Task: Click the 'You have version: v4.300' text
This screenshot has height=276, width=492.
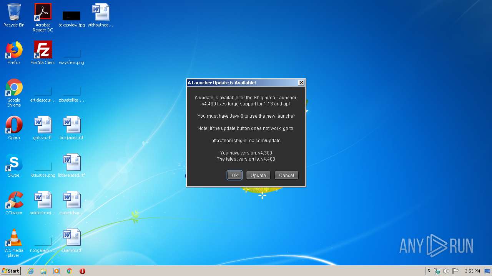Action: (x=246, y=153)
